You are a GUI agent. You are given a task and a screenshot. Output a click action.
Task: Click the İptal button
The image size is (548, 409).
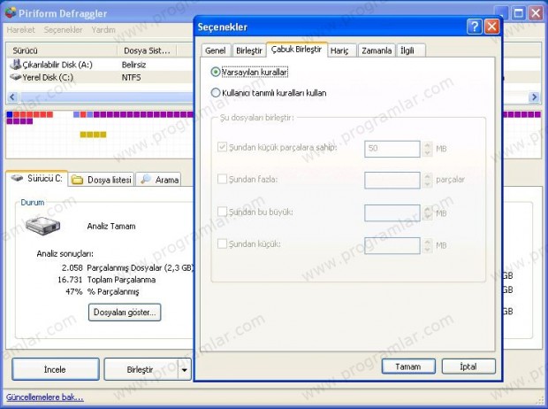(x=468, y=367)
